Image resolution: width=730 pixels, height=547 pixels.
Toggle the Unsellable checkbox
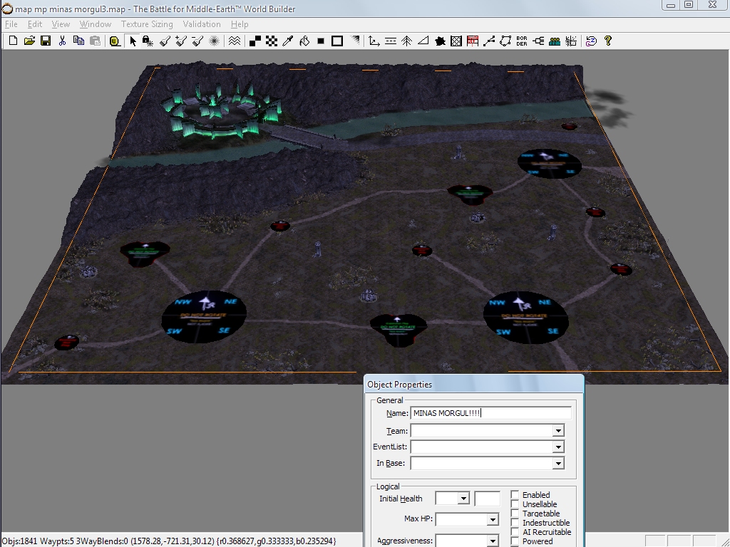pyautogui.click(x=515, y=504)
